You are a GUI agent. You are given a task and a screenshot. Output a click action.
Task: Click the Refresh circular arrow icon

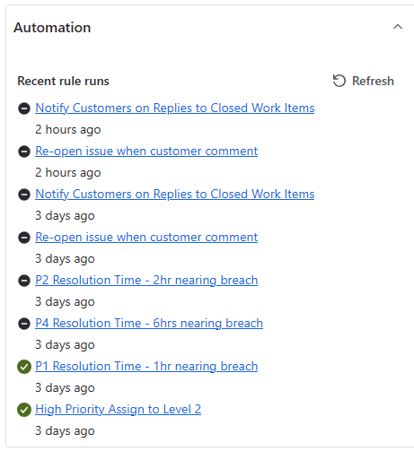coord(339,81)
